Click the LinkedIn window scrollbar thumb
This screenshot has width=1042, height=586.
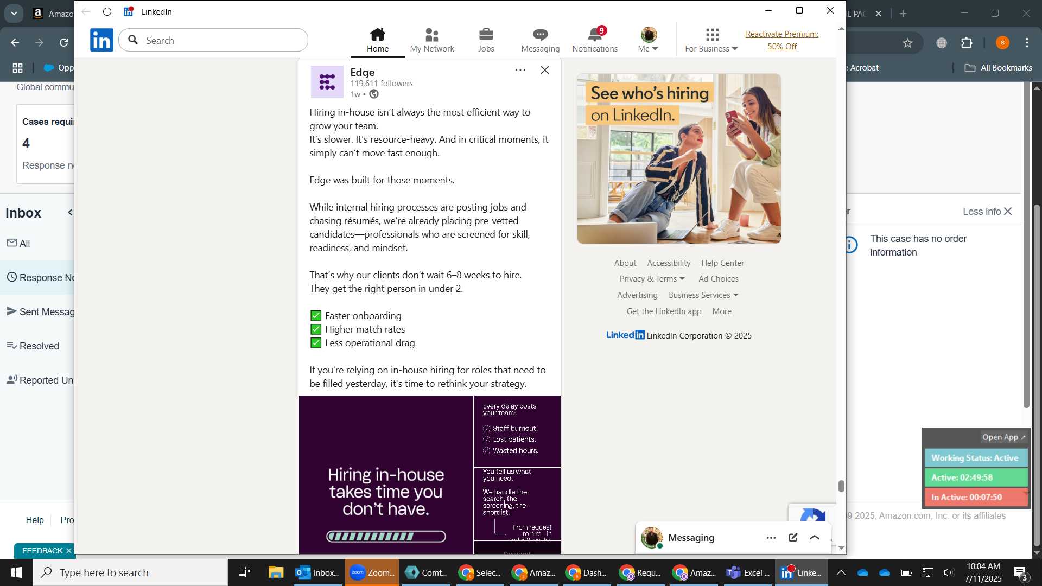tap(841, 486)
